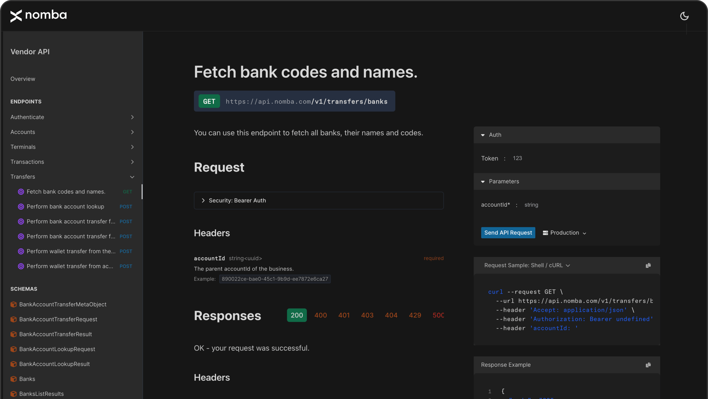Click the cube icon next to BankAccountTransferRequest

[x=13, y=319]
